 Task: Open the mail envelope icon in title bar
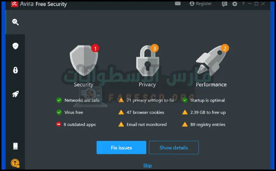(x=178, y=4)
